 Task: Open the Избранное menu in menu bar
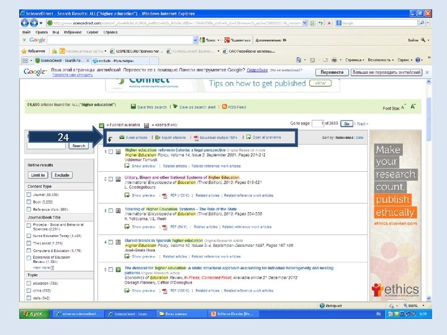73,32
